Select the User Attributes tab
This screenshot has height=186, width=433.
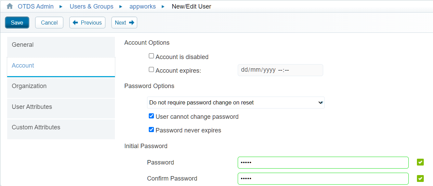coord(61,107)
